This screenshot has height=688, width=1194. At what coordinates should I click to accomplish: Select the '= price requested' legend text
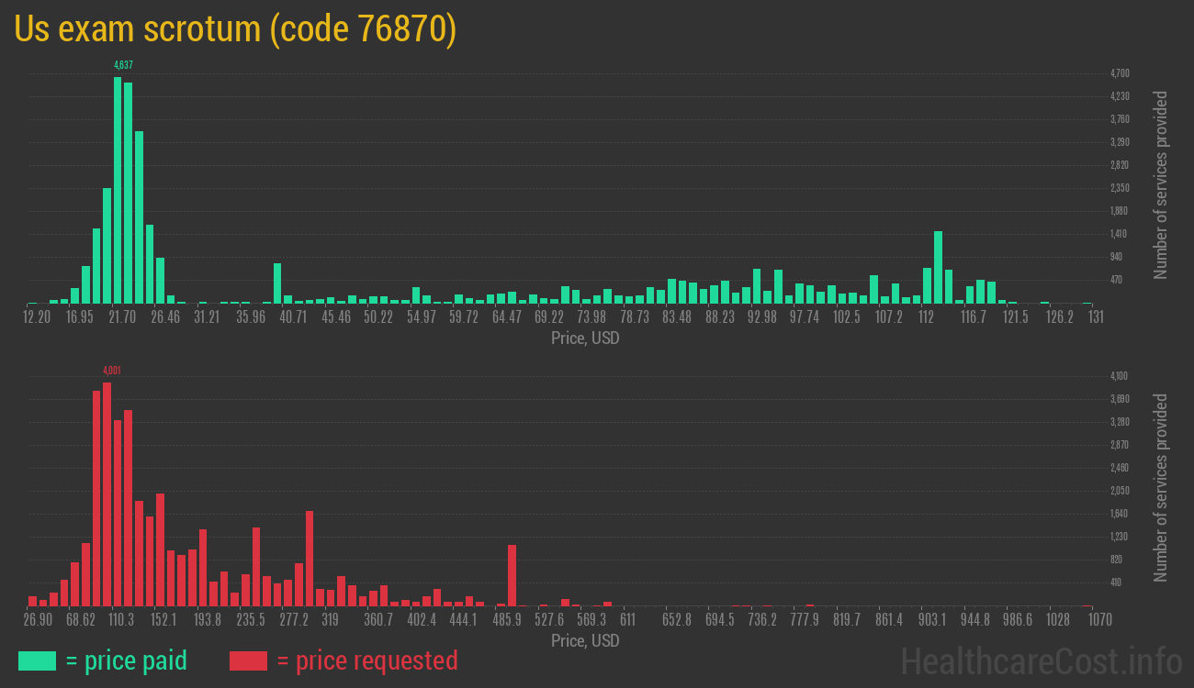pos(366,660)
